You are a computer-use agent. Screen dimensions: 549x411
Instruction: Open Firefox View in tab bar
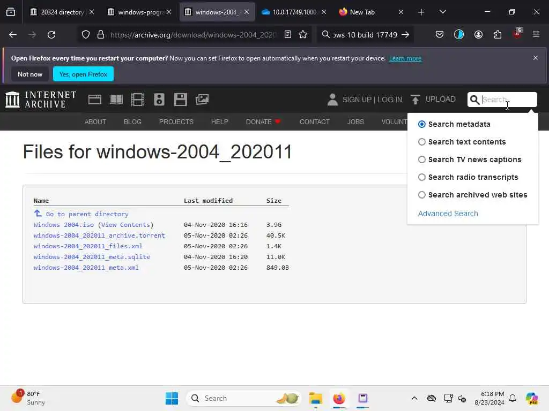(11, 12)
